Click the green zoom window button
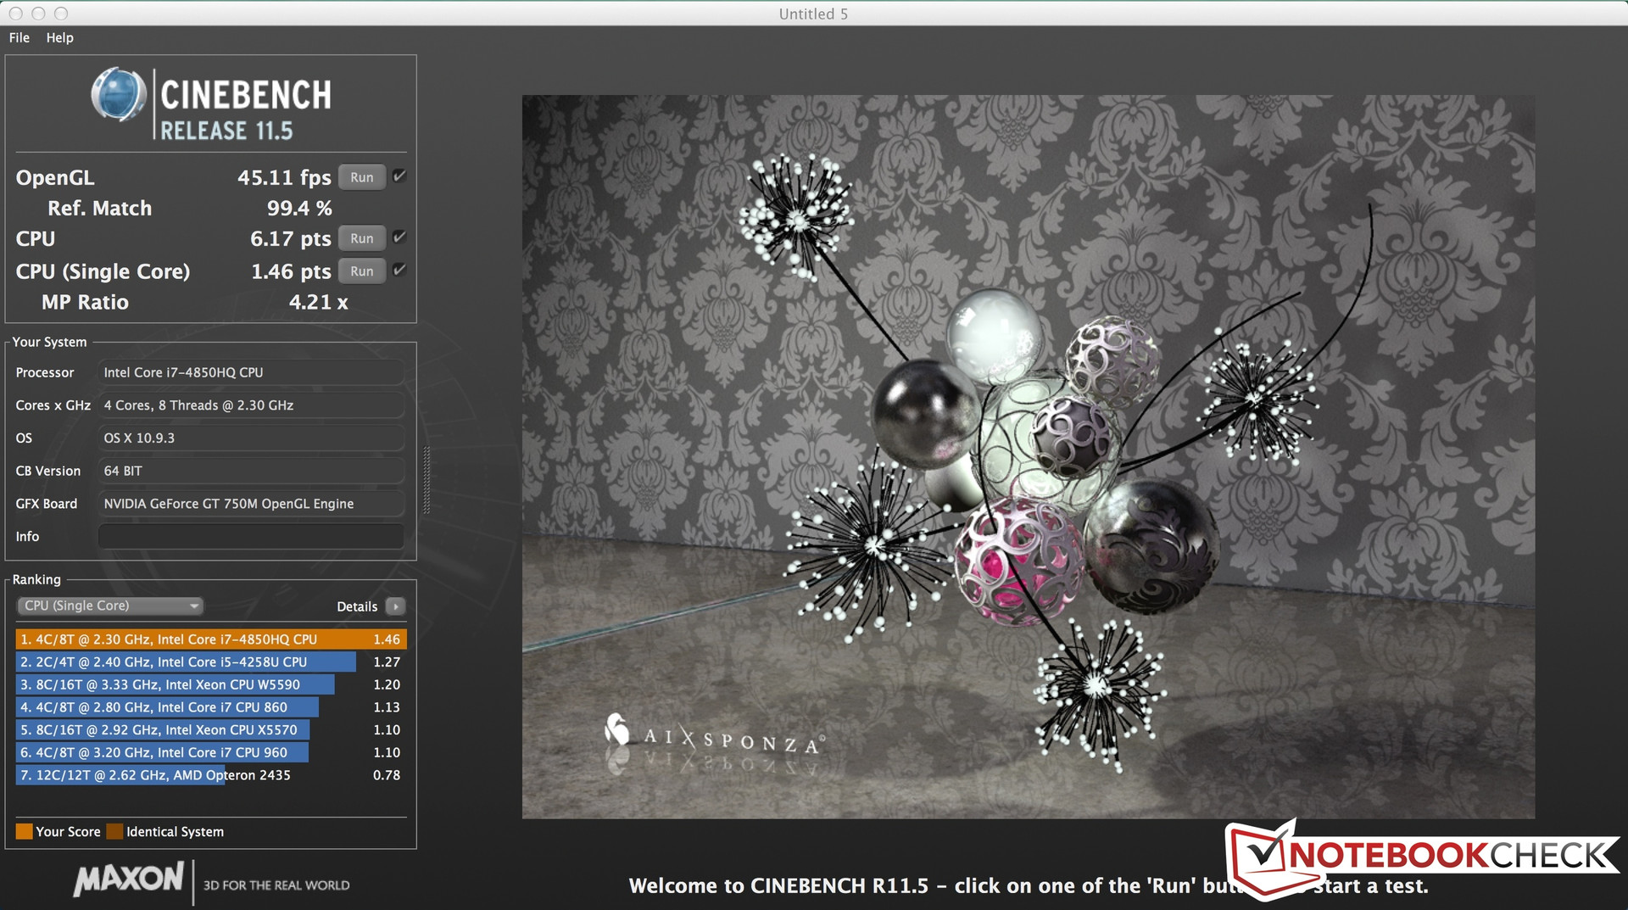The width and height of the screenshot is (1628, 910). click(x=60, y=14)
